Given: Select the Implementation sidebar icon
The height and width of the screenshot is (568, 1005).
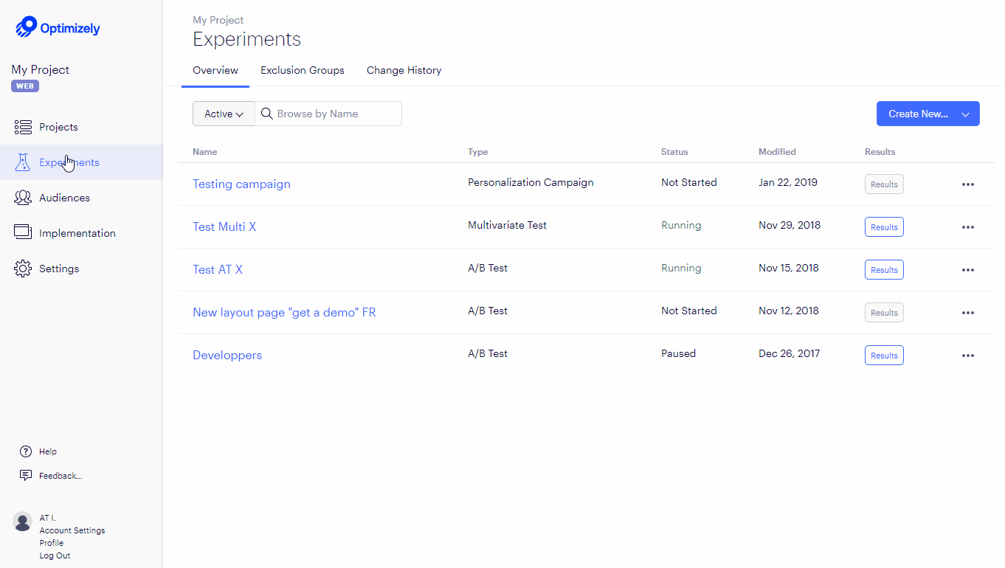Looking at the screenshot, I should pyautogui.click(x=23, y=232).
